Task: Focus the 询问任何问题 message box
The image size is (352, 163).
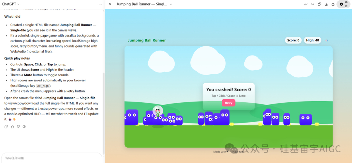Action: point(51,158)
